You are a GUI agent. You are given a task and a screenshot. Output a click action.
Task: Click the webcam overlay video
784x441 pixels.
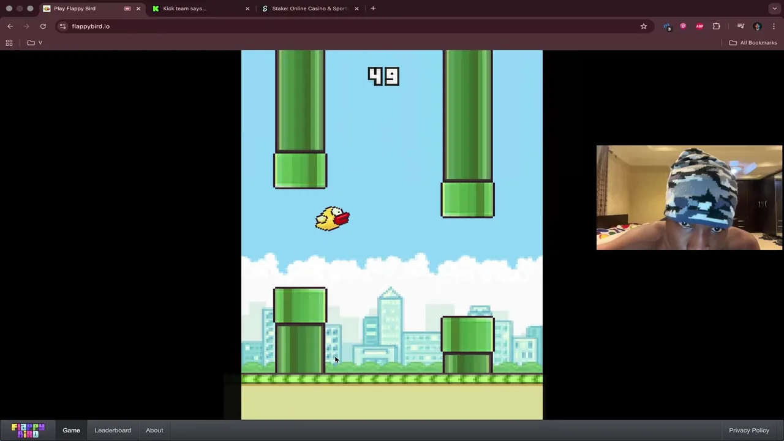(689, 197)
